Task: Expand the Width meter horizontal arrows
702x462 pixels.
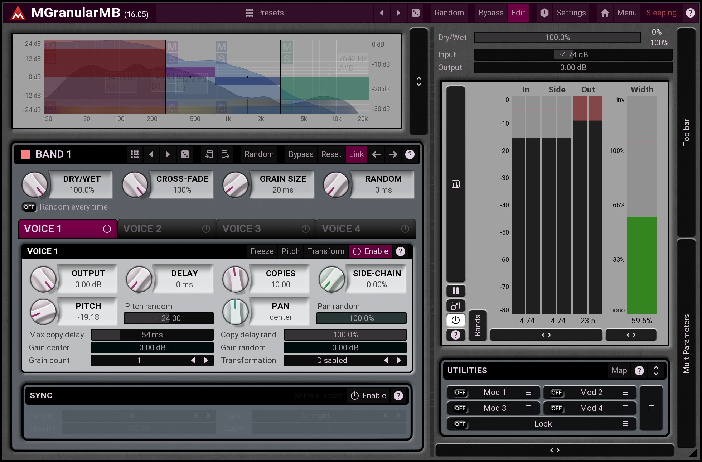Action: coord(631,335)
